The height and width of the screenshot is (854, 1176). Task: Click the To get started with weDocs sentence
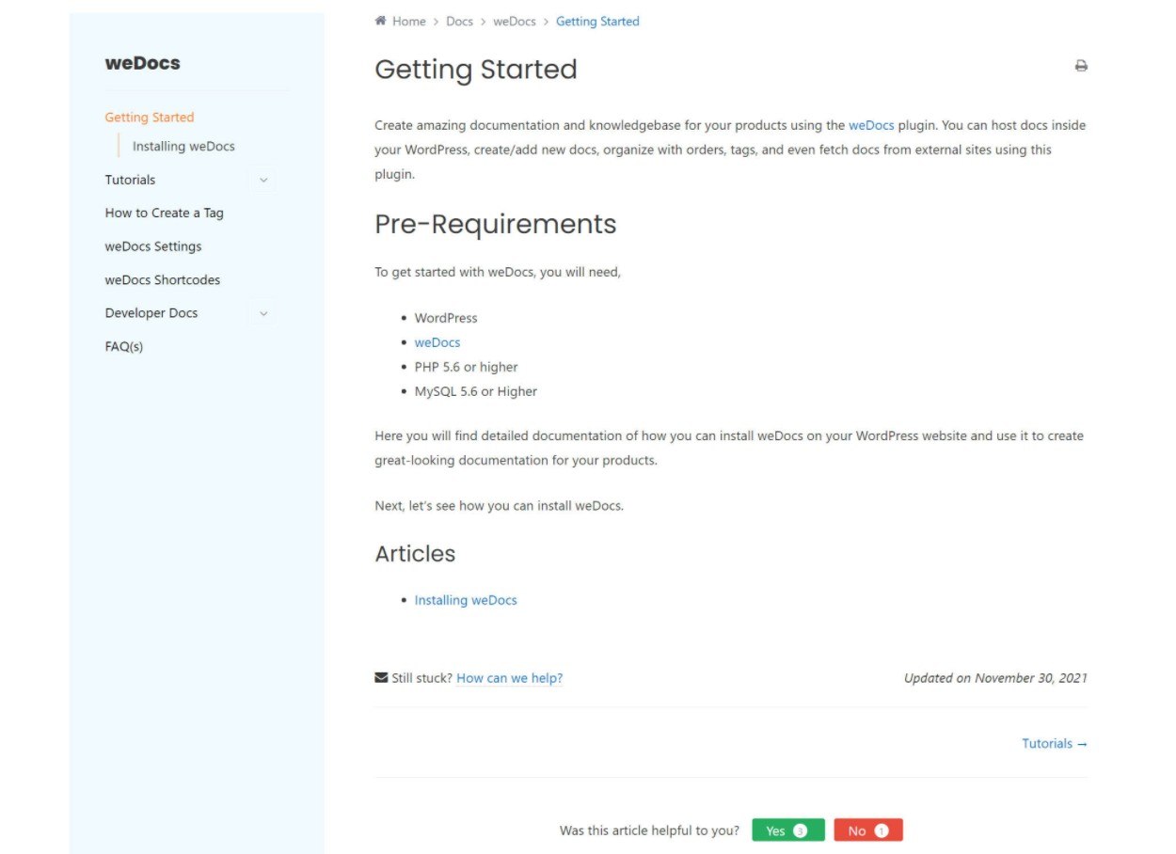(498, 273)
